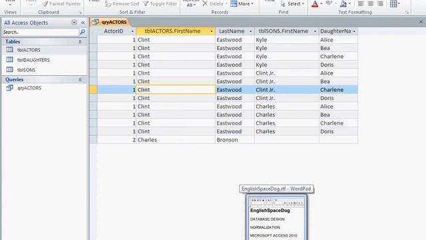Open the LastName column filter dropdown

[250, 31]
